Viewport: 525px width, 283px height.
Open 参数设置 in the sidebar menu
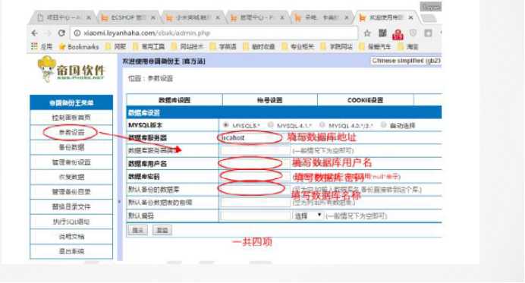tap(71, 132)
